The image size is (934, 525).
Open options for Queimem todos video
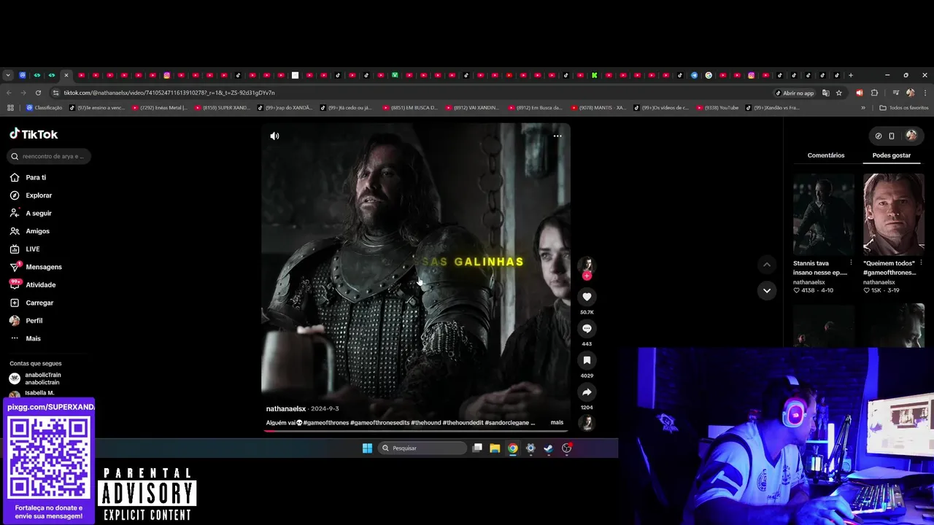pos(921,263)
